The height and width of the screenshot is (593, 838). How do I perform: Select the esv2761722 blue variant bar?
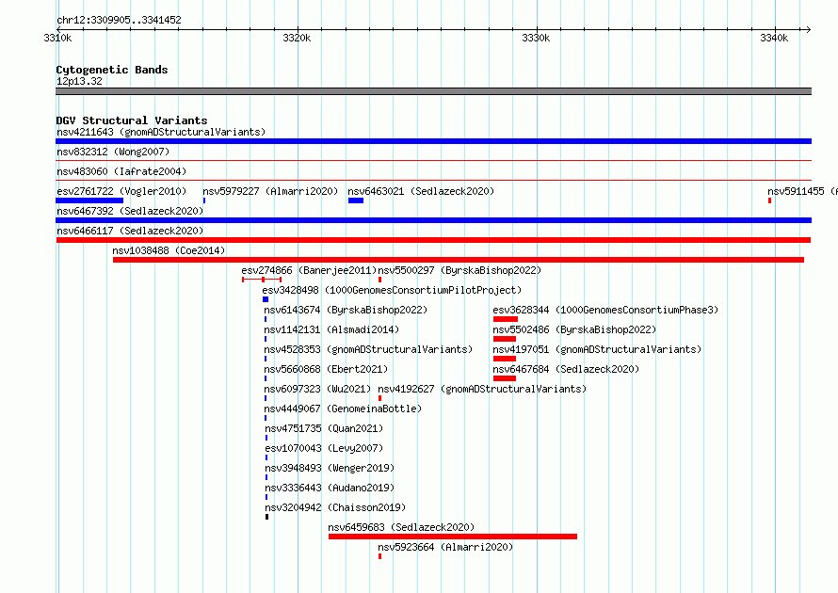89,200
